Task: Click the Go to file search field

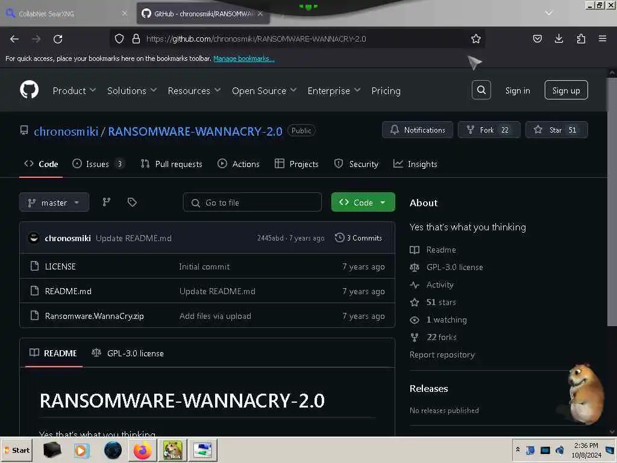Action: coord(252,203)
